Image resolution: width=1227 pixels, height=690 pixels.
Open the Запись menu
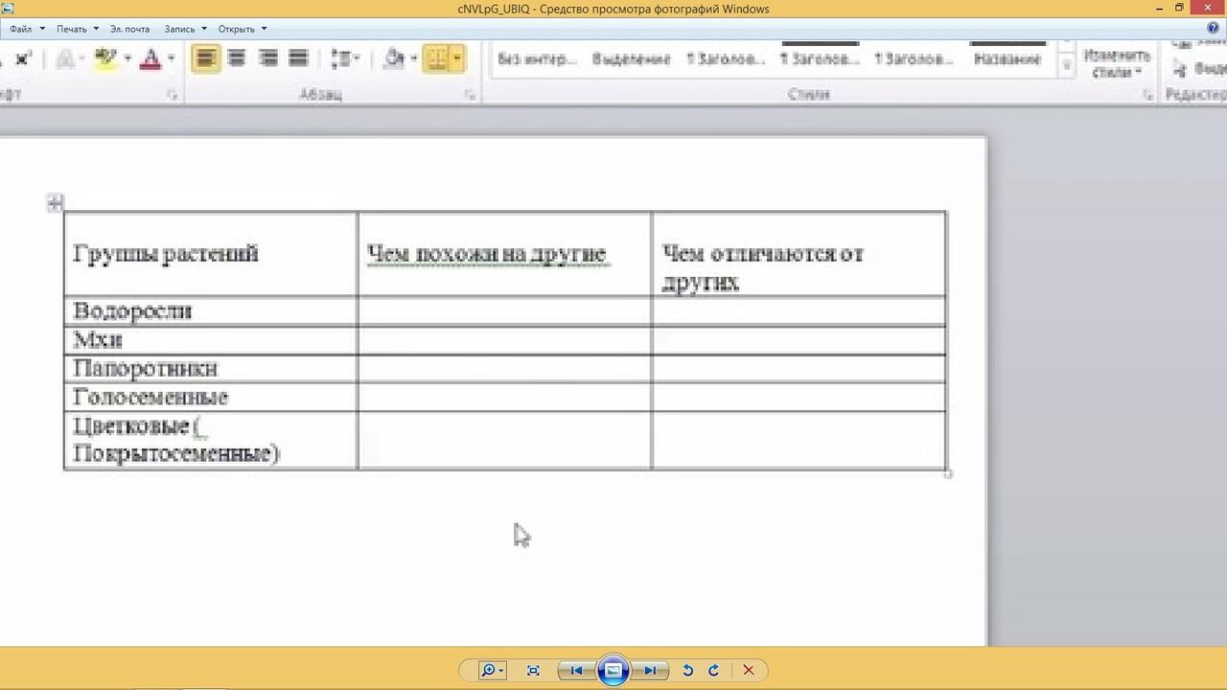point(179,29)
